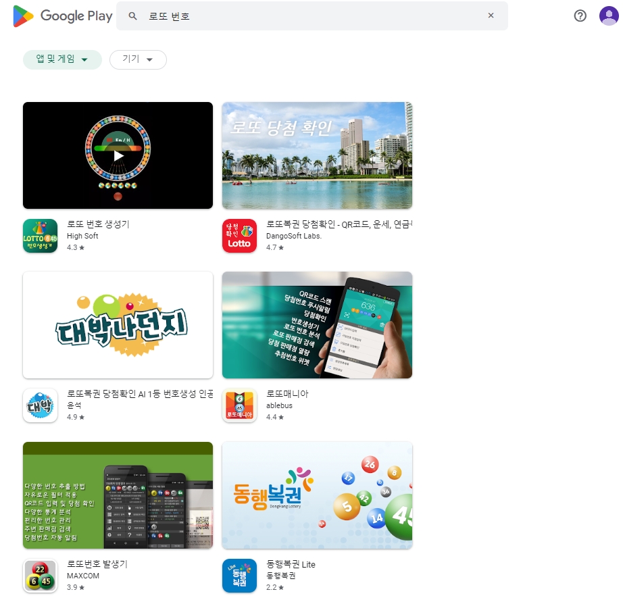This screenshot has height=598, width=623.
Task: Click the 2.2 star rating
Action: (x=275, y=587)
